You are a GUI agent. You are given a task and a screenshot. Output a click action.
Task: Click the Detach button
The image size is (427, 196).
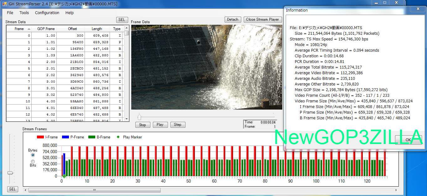tap(232, 19)
